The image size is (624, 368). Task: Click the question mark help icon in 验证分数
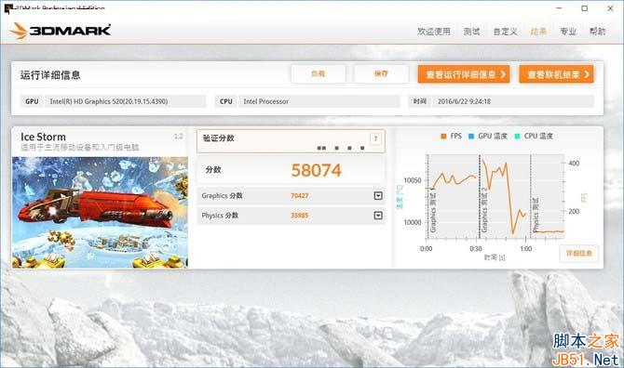[375, 138]
